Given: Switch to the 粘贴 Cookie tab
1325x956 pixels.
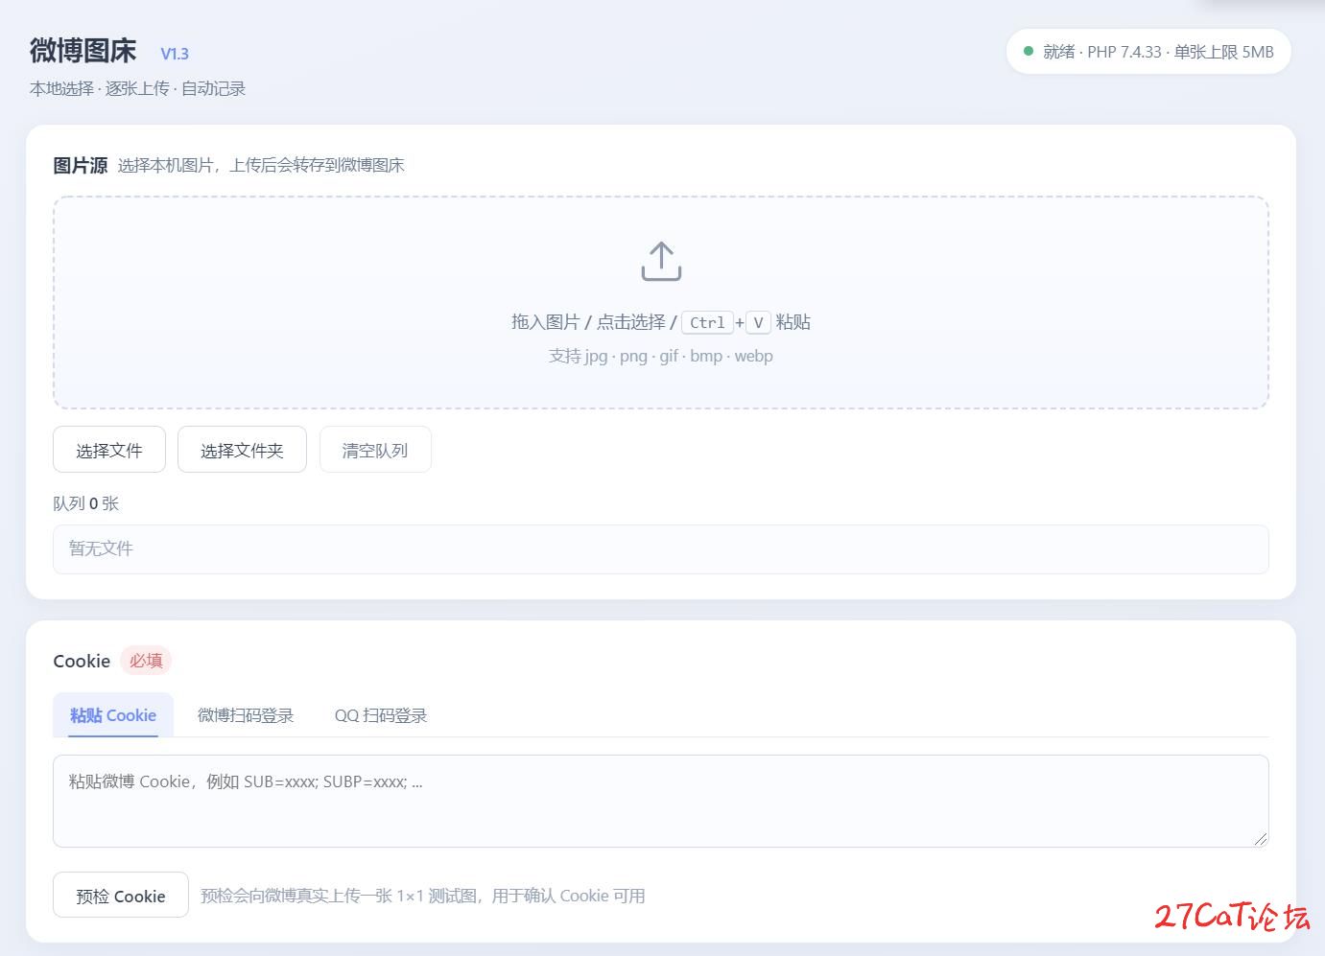Looking at the screenshot, I should pyautogui.click(x=113, y=715).
